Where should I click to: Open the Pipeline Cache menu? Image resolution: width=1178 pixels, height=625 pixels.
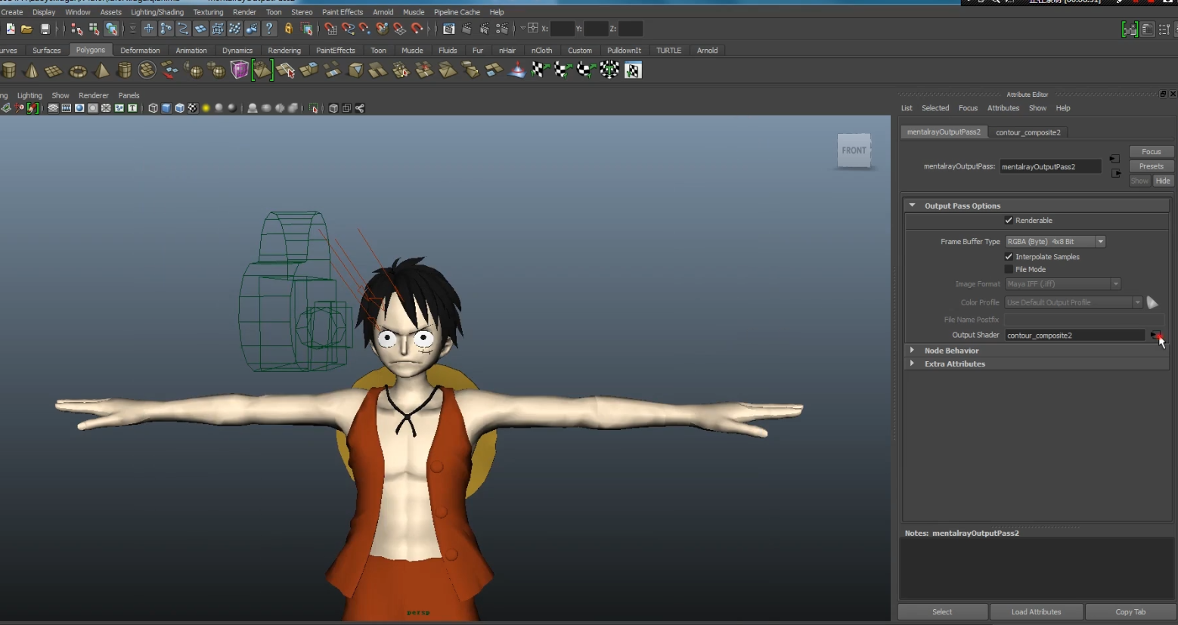click(457, 12)
